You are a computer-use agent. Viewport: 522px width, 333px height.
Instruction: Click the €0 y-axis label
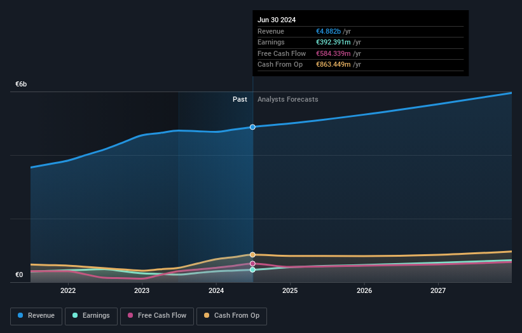point(19,275)
